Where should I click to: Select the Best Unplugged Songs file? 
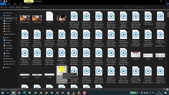click(136, 75)
